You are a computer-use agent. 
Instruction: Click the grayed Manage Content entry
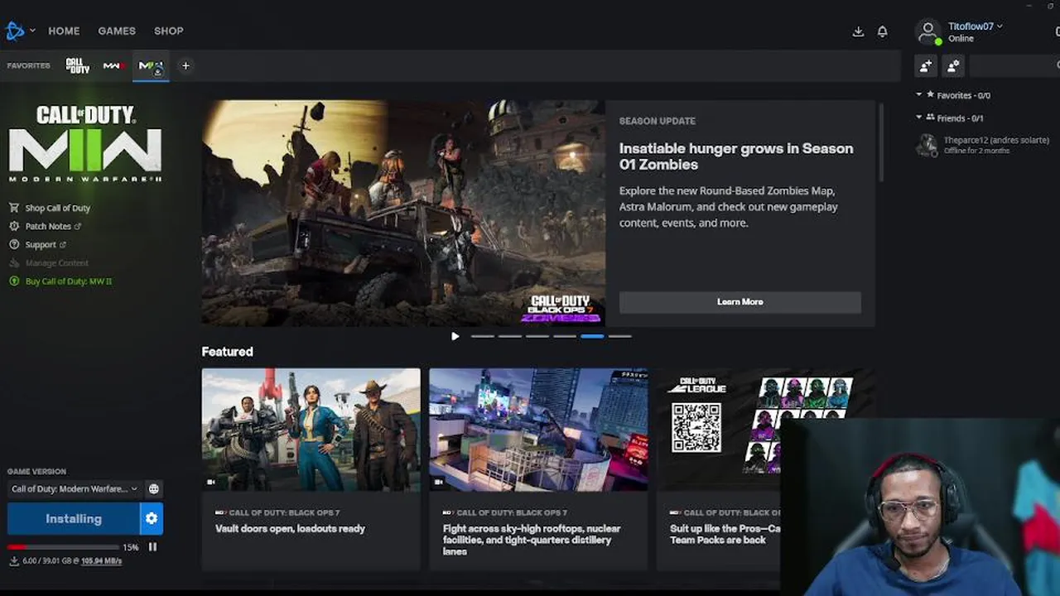[48, 263]
